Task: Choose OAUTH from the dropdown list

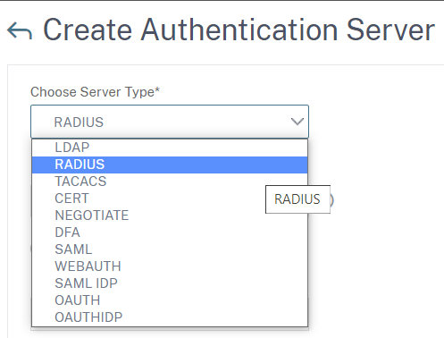Action: 170,300
